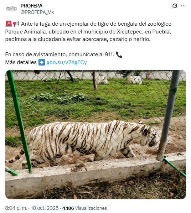Click the PROFEPA profile avatar logo
Image resolution: width=191 pixels, height=213 pixels.
click(11, 9)
